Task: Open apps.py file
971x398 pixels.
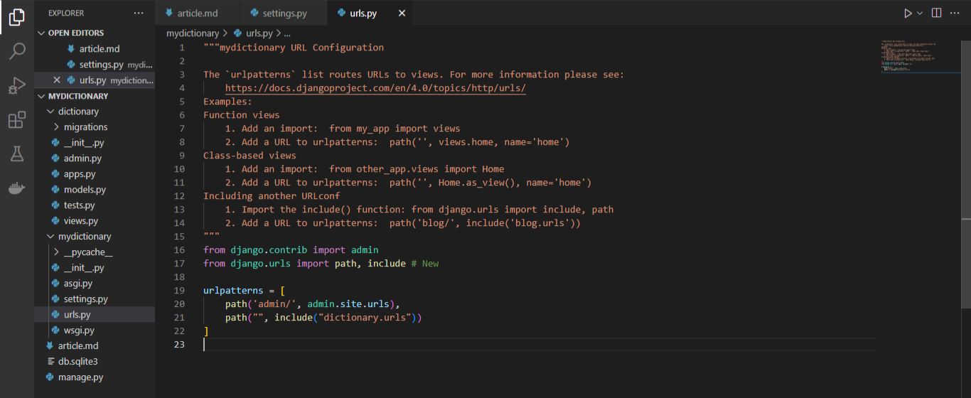Action: pos(80,174)
